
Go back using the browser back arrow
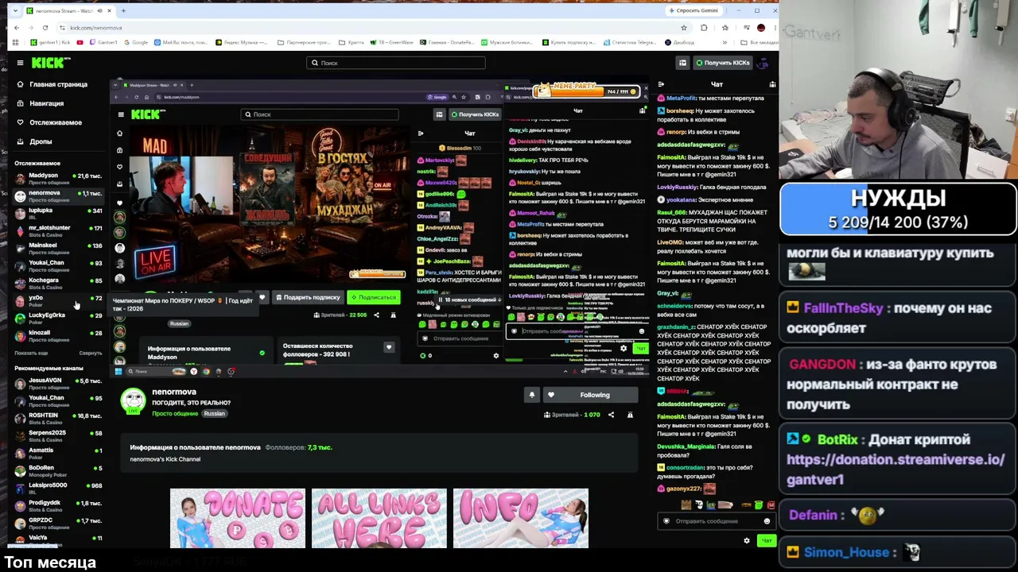click(16, 28)
